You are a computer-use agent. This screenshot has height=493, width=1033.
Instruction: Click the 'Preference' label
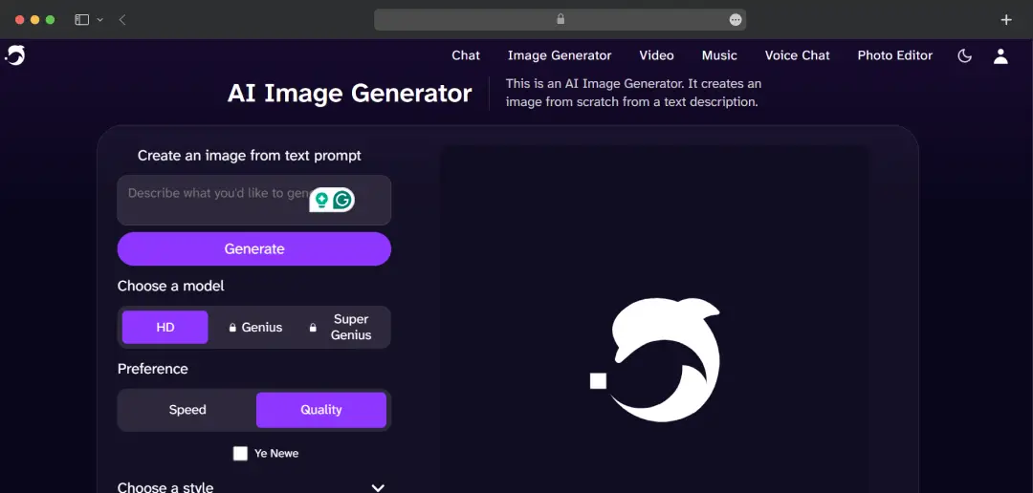pos(153,369)
